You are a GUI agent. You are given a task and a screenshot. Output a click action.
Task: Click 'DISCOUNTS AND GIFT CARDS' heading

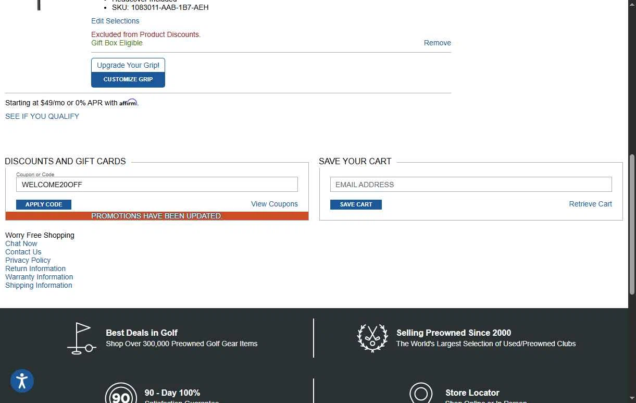[66, 161]
